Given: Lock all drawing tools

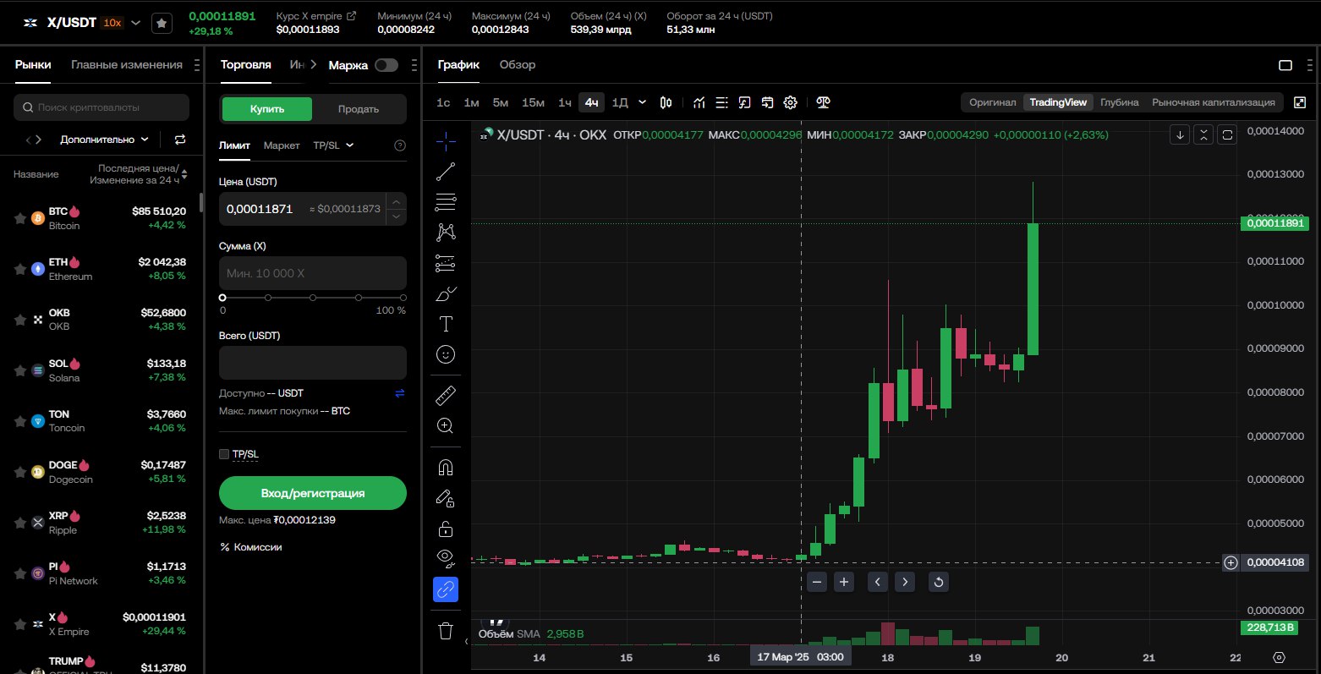Looking at the screenshot, I should click(446, 529).
